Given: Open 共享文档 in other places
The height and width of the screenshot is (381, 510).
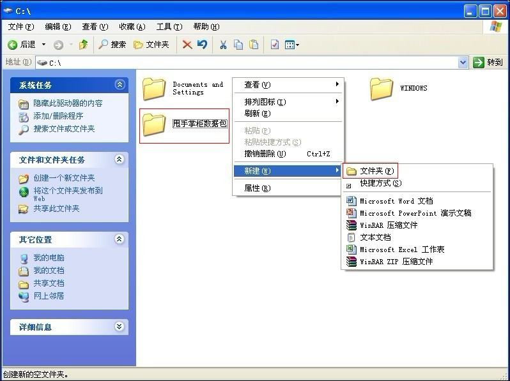Looking at the screenshot, I should pyautogui.click(x=49, y=283).
